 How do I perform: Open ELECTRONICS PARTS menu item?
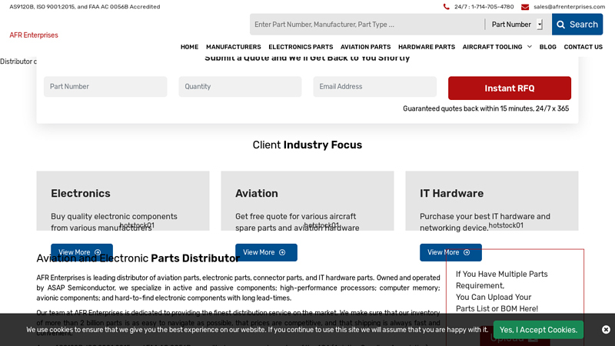click(301, 47)
